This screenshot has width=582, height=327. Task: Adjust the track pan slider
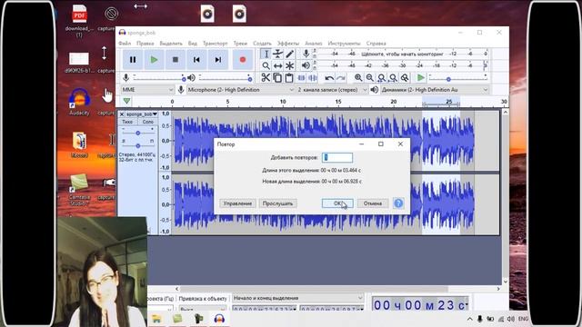pos(137,145)
